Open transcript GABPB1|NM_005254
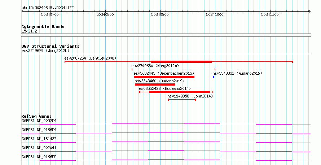The height and width of the screenshot is (165, 321). 39,121
